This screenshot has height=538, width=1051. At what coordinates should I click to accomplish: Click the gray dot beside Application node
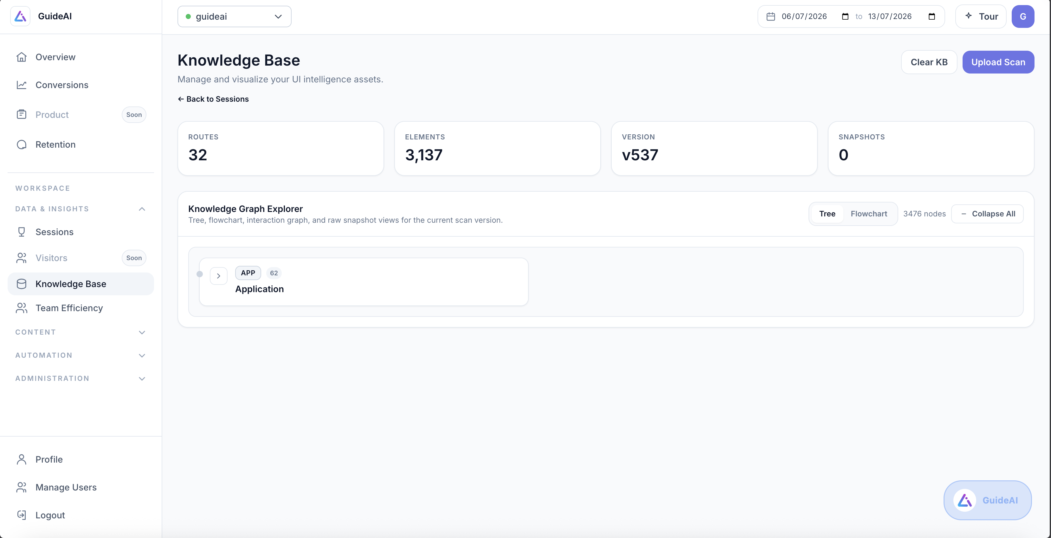pos(199,274)
